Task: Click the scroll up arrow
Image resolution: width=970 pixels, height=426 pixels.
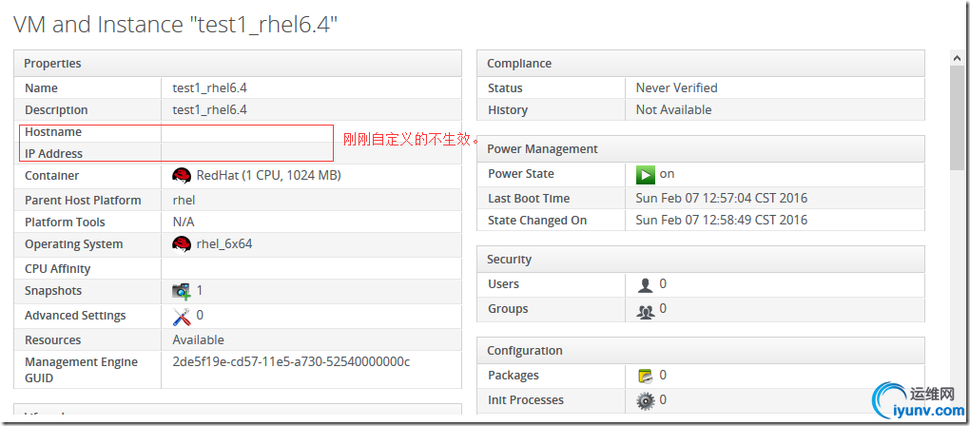Action: pyautogui.click(x=959, y=58)
